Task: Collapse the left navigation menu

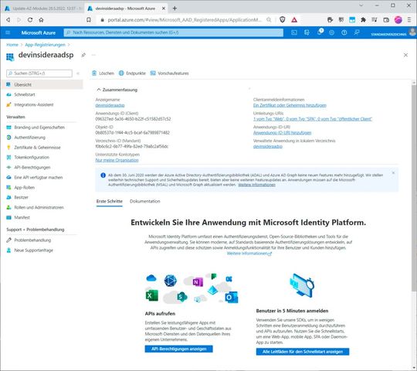Action: [78, 73]
